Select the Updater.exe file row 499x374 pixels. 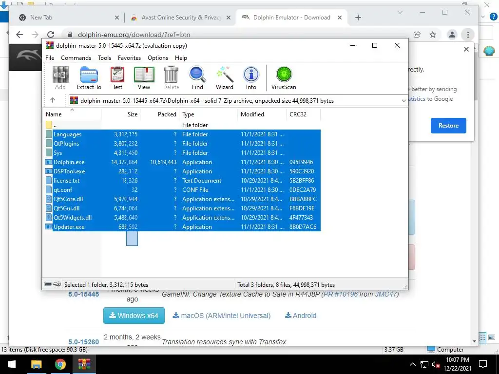183,227
